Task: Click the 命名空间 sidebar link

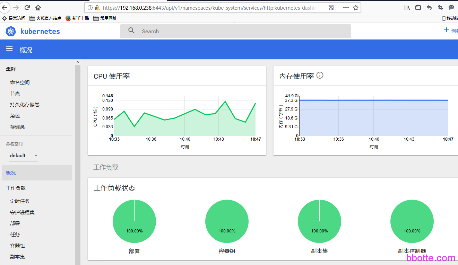Action: tap(20, 82)
